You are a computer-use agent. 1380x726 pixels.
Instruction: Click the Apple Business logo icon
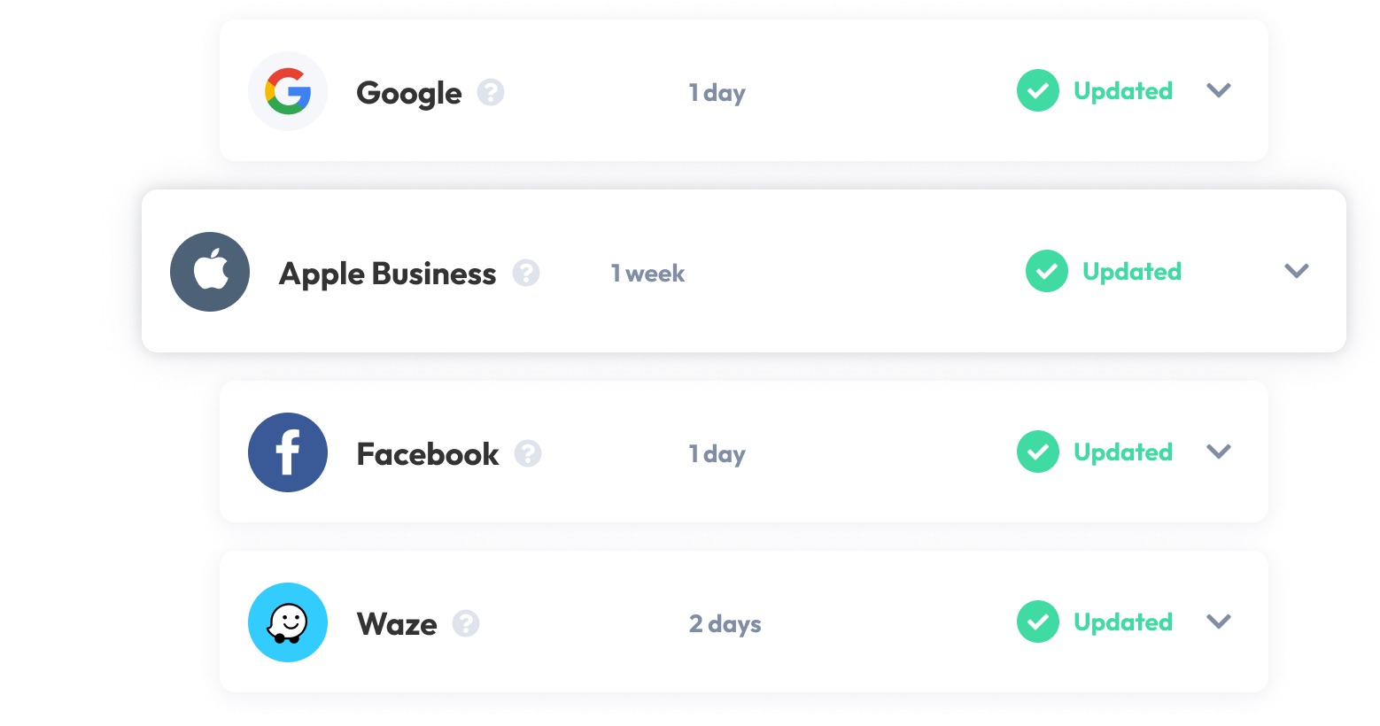coord(210,272)
